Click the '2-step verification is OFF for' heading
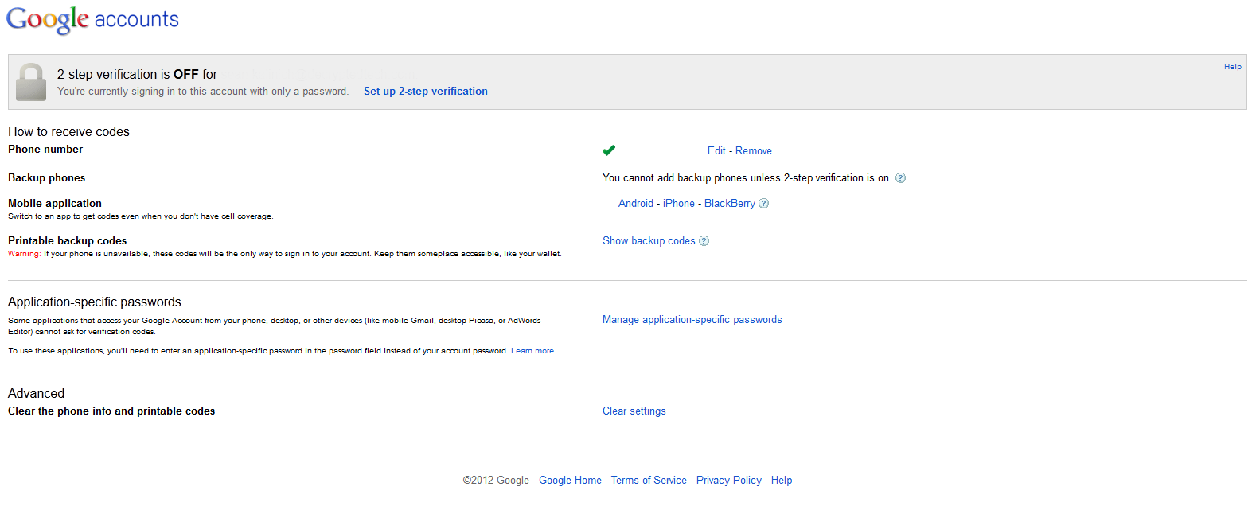1252x526 pixels. (x=137, y=75)
